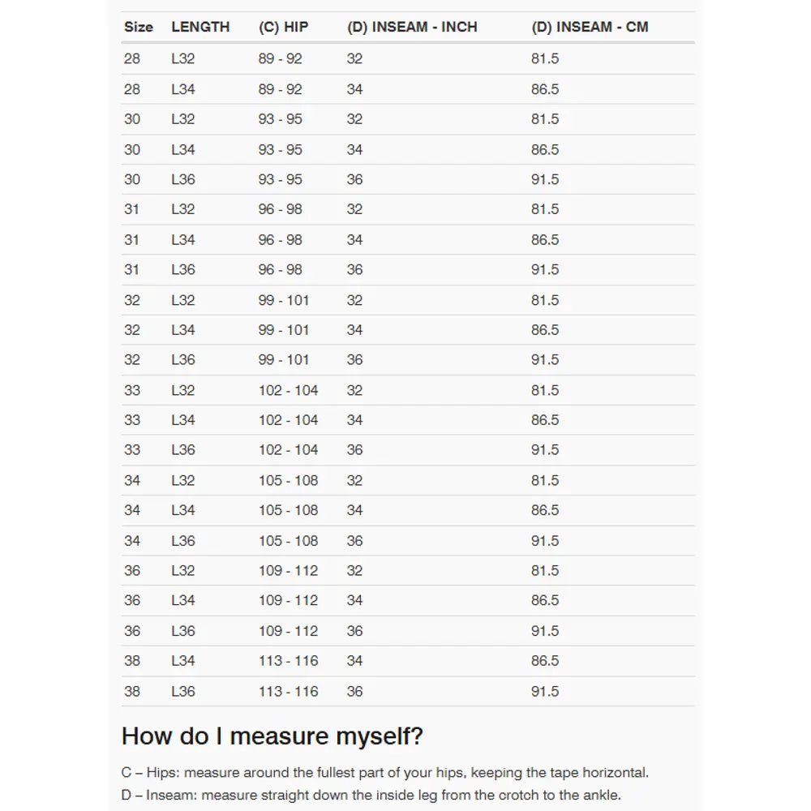Click hip 109 - 112 in size 36 L32 row
This screenshot has width=811, height=811.
click(x=288, y=571)
